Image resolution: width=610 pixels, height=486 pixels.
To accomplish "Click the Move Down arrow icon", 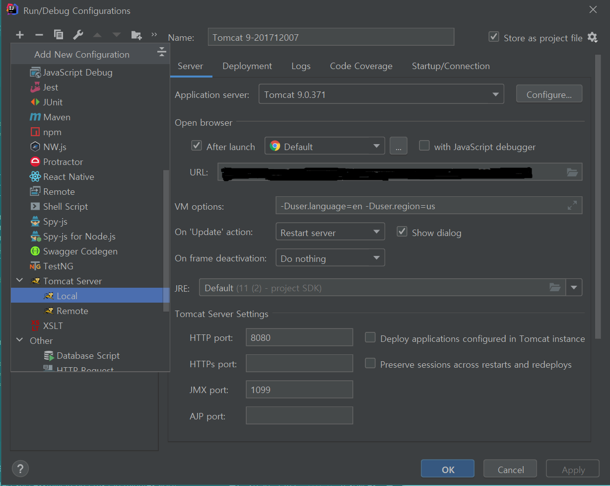I will coord(117,35).
